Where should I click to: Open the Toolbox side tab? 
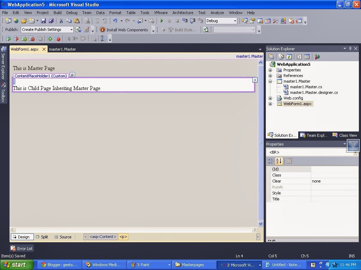pos(3,93)
